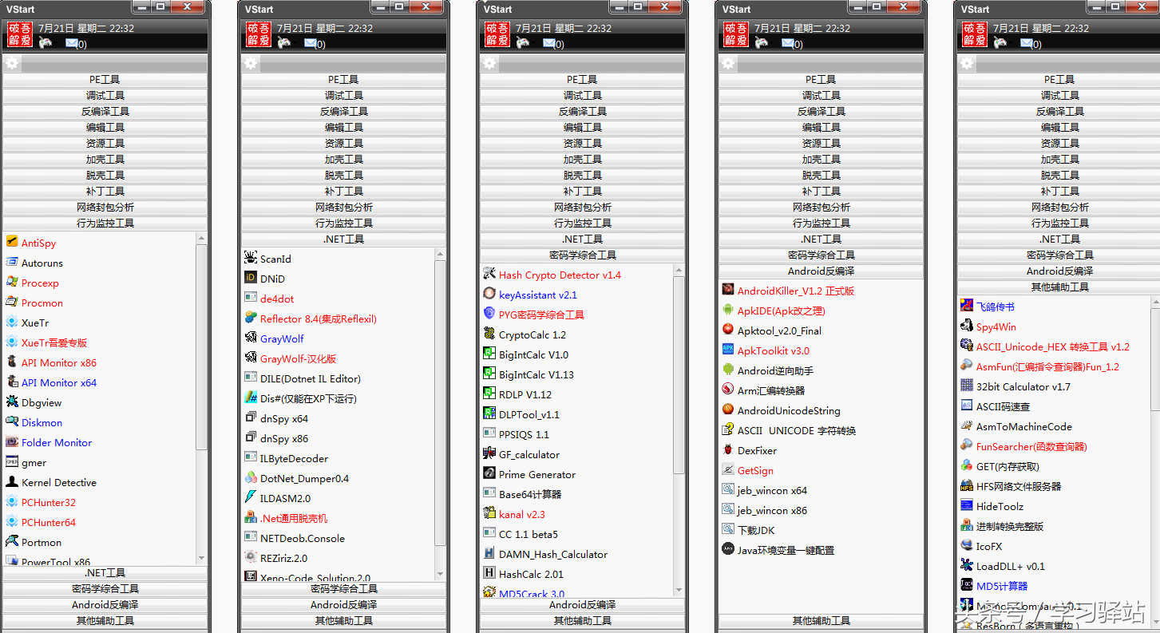Click the DNiD icon

point(251,279)
